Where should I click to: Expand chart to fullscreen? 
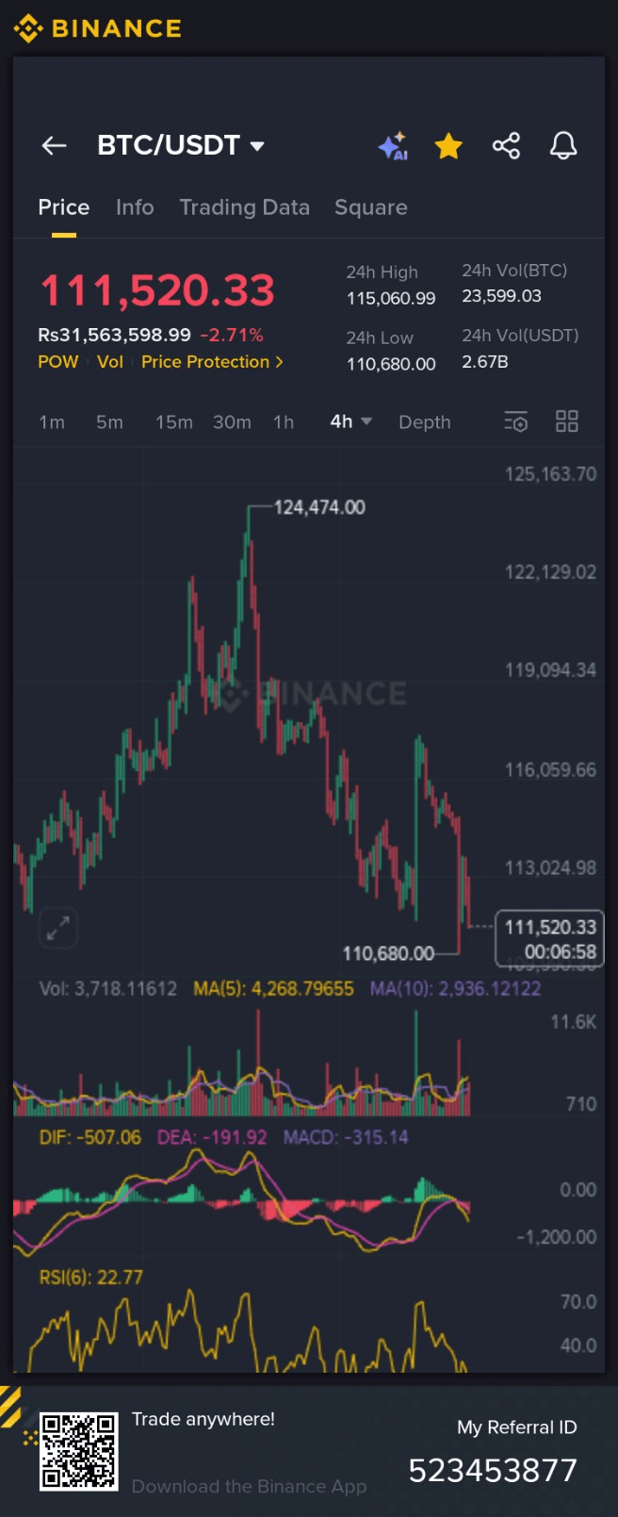click(57, 929)
